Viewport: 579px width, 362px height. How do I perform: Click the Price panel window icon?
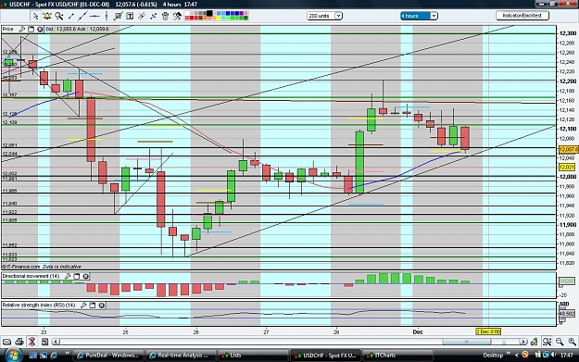pos(31,29)
